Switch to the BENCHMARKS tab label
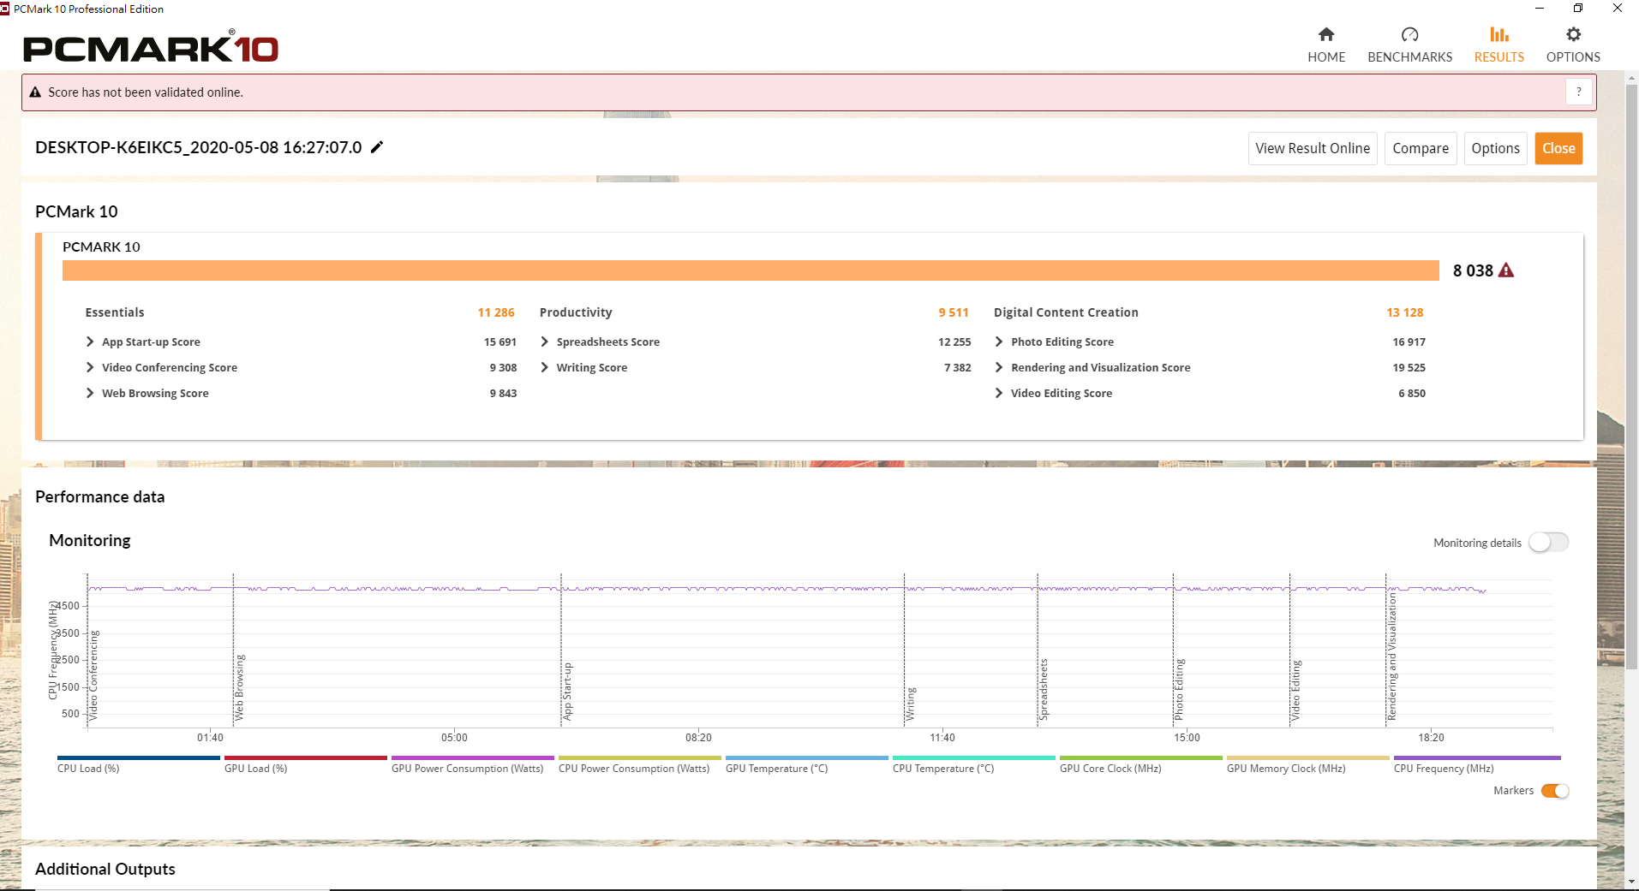The height and width of the screenshot is (891, 1639). (x=1409, y=57)
